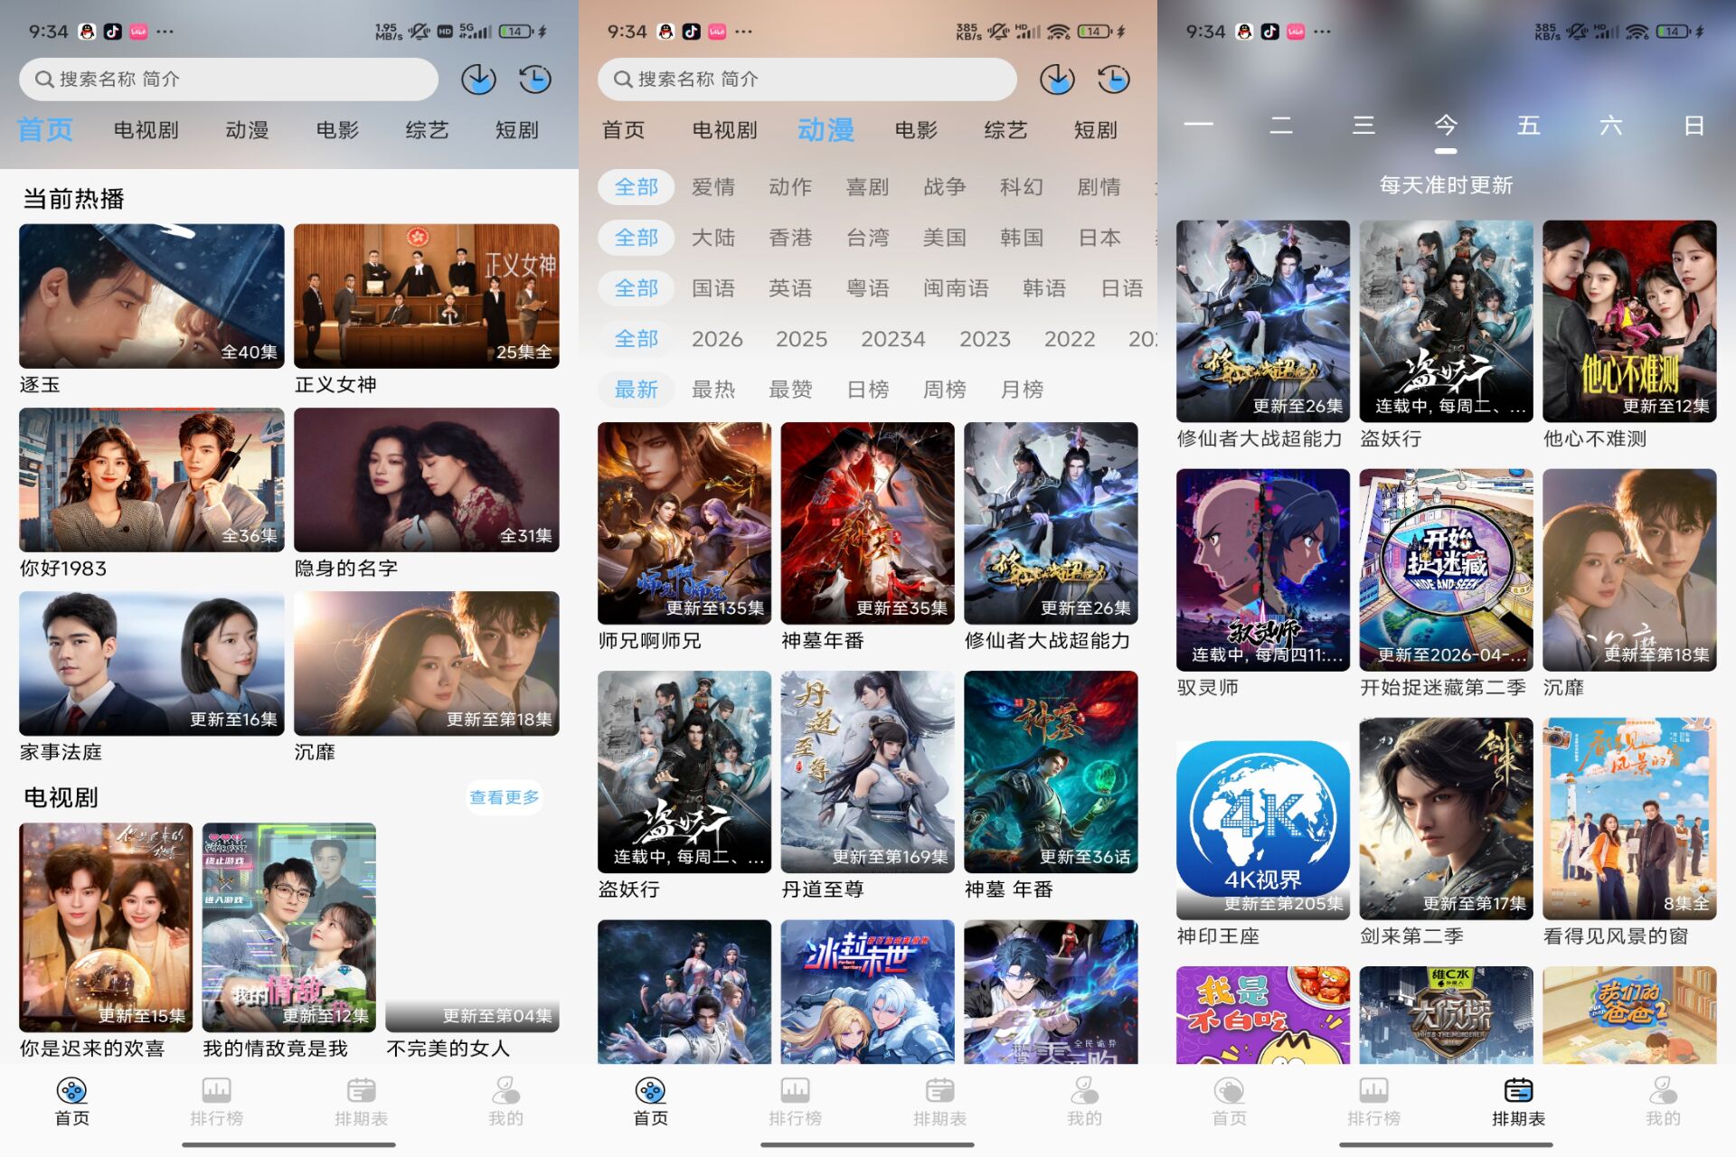Select the 今 day in the weekly schedule

pyautogui.click(x=1444, y=127)
